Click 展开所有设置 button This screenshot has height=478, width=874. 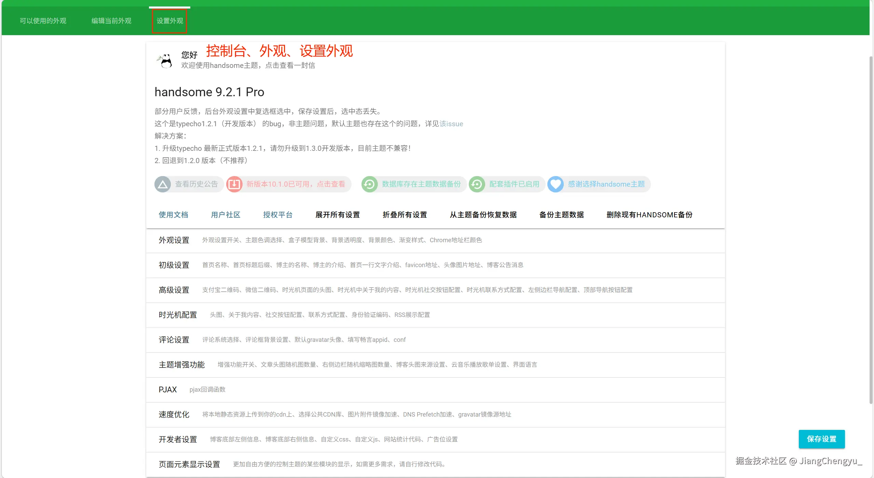[x=338, y=215]
